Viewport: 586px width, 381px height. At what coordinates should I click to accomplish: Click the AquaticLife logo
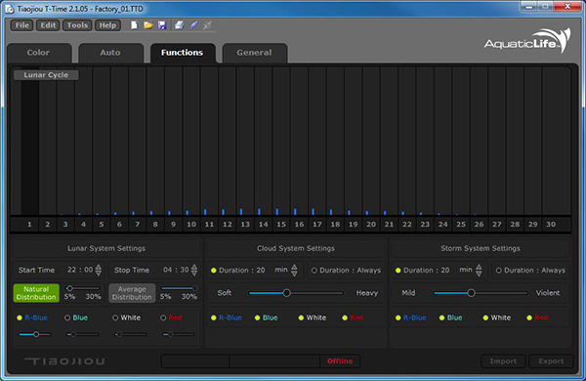(x=527, y=41)
